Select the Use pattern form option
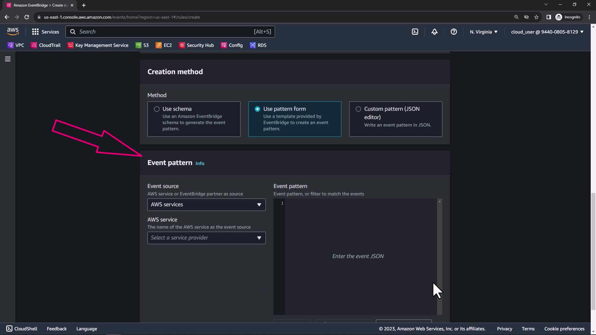Screen dimensions: 596x335 tap(257, 109)
